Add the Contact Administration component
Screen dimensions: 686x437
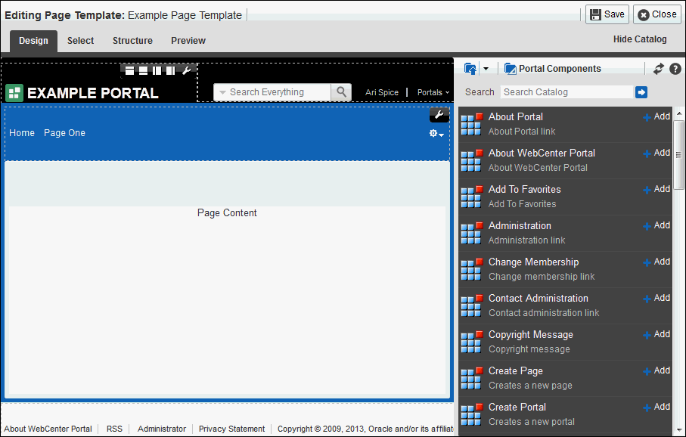[657, 299]
